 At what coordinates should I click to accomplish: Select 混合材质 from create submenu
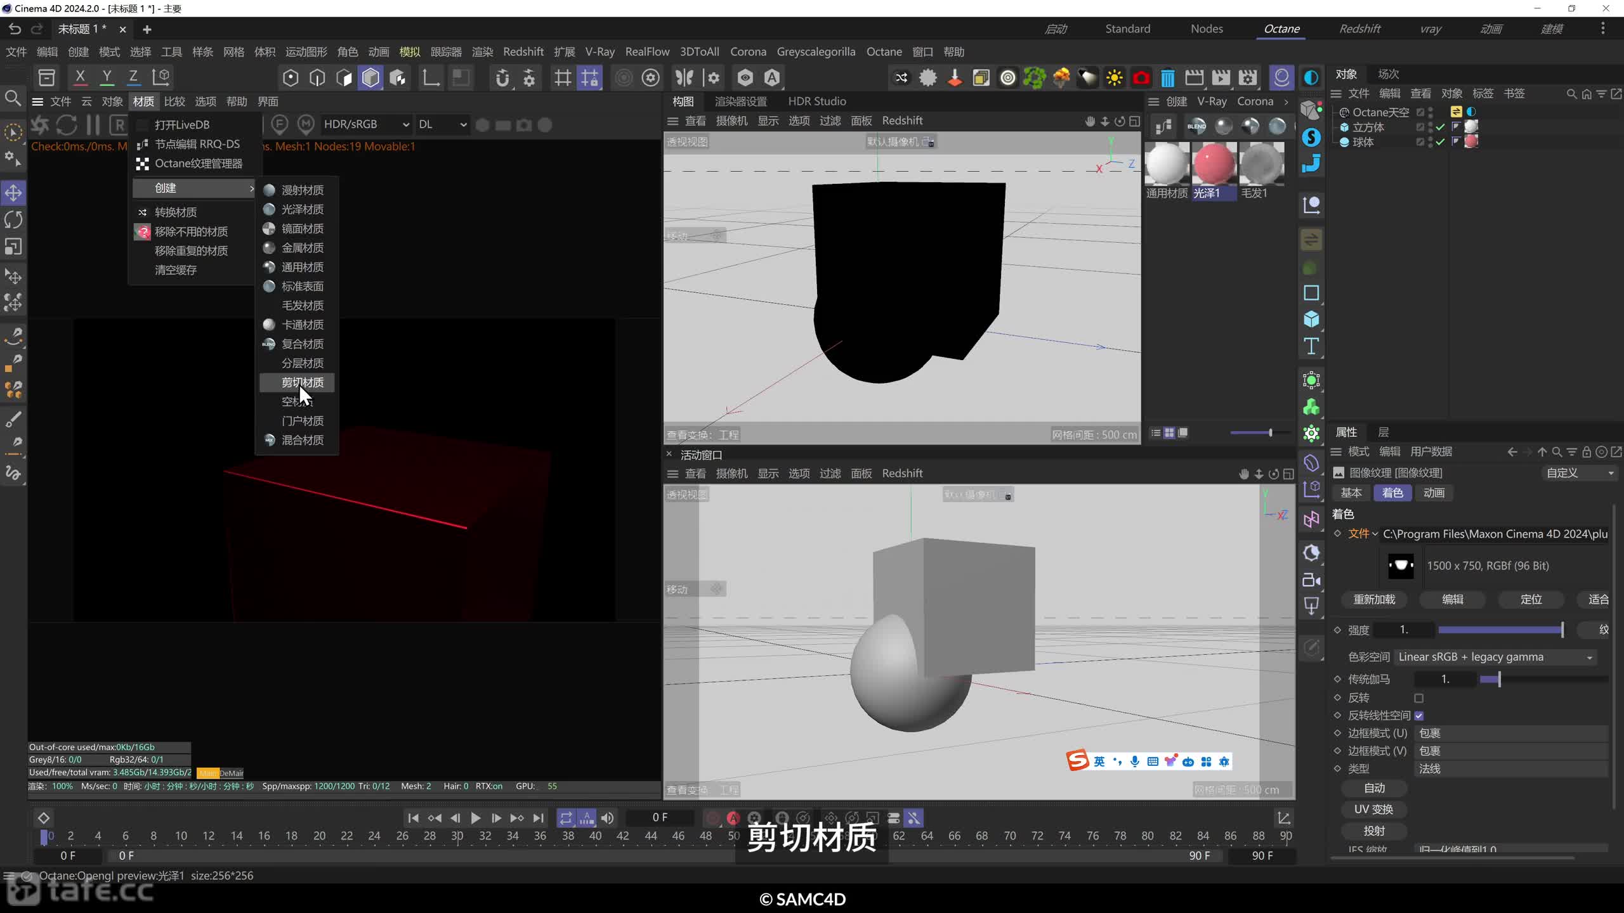coord(297,440)
